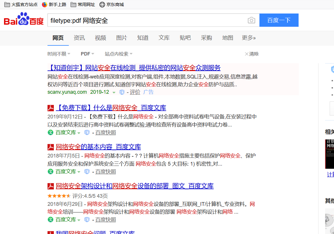The width and height of the screenshot is (334, 234).
Task: Switch to 视频 tab
Action: point(100,38)
